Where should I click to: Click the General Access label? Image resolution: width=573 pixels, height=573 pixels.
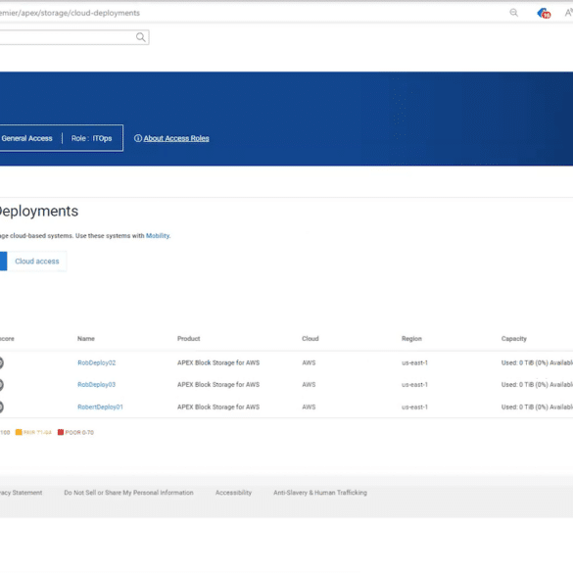(x=26, y=138)
